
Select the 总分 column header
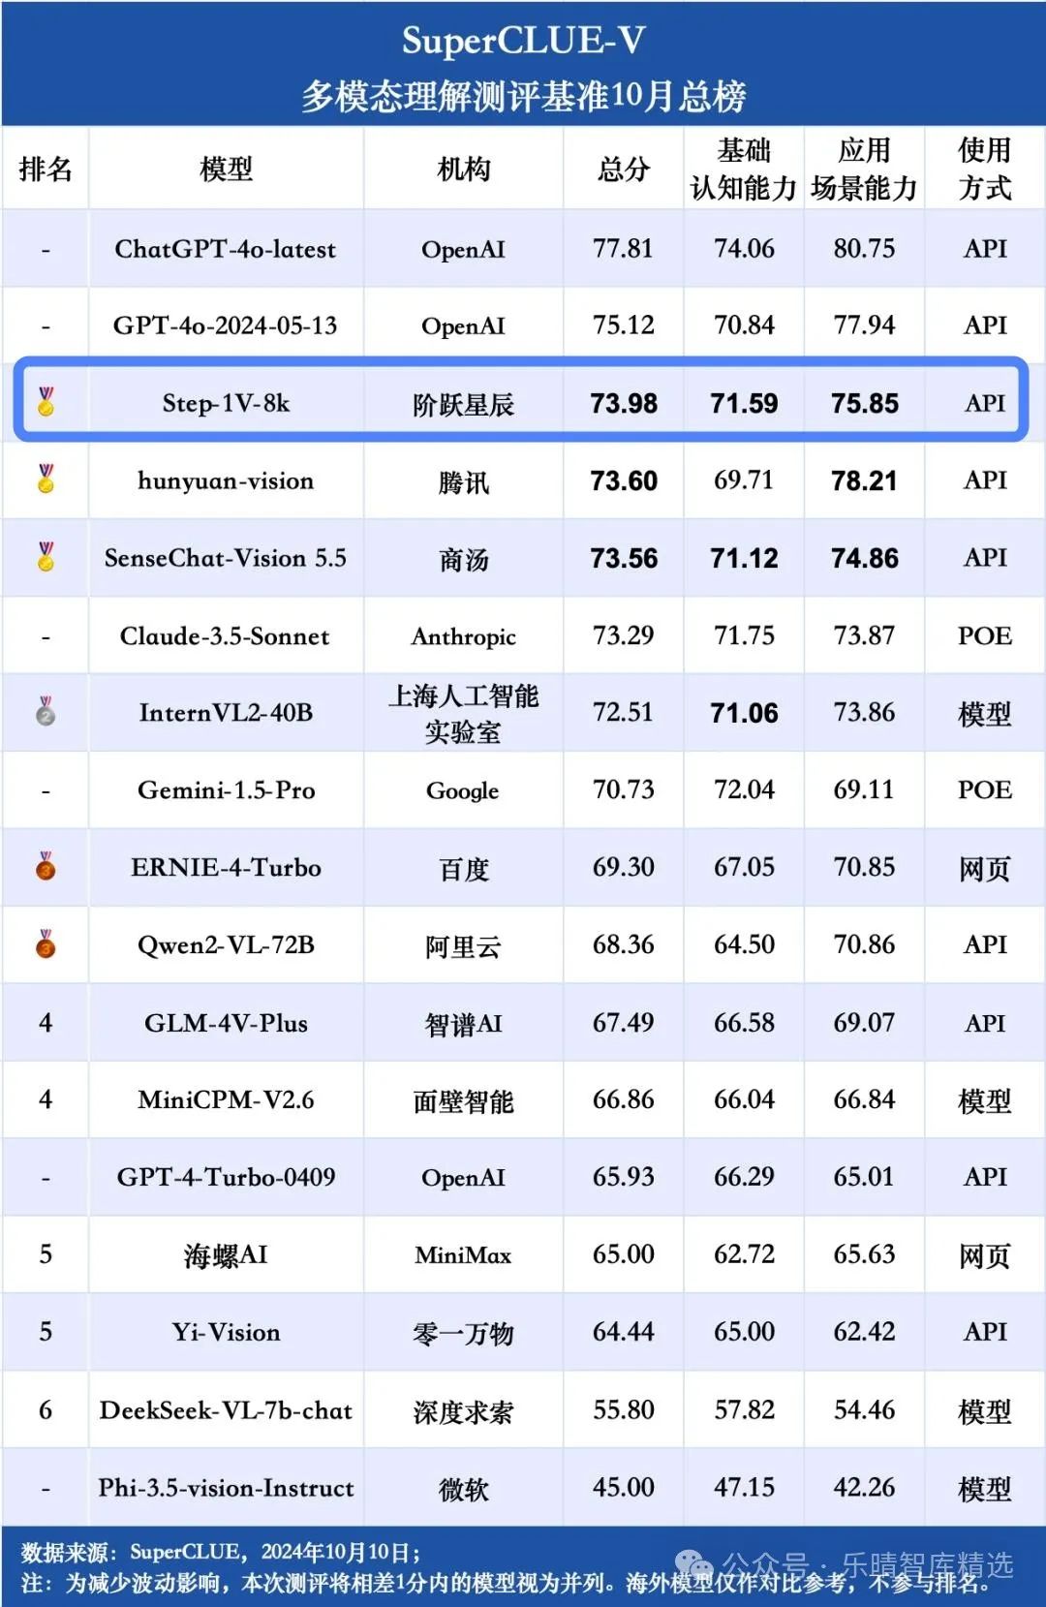pyautogui.click(x=623, y=169)
